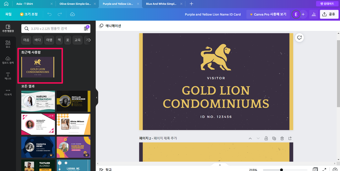Go to Canva home via house icon
The width and height of the screenshot is (340, 171).
(6, 4)
